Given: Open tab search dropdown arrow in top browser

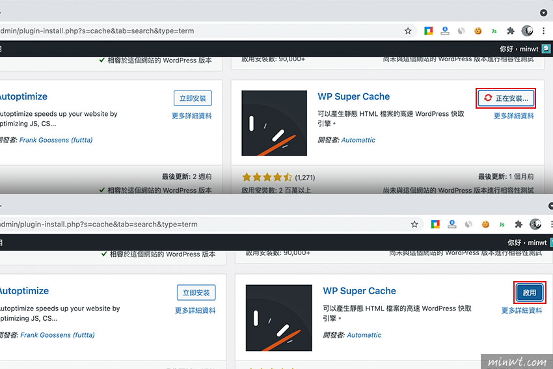Looking at the screenshot, I should (543, 13).
